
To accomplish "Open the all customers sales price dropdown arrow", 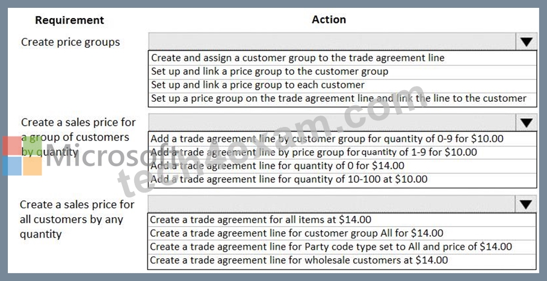I will click(526, 205).
